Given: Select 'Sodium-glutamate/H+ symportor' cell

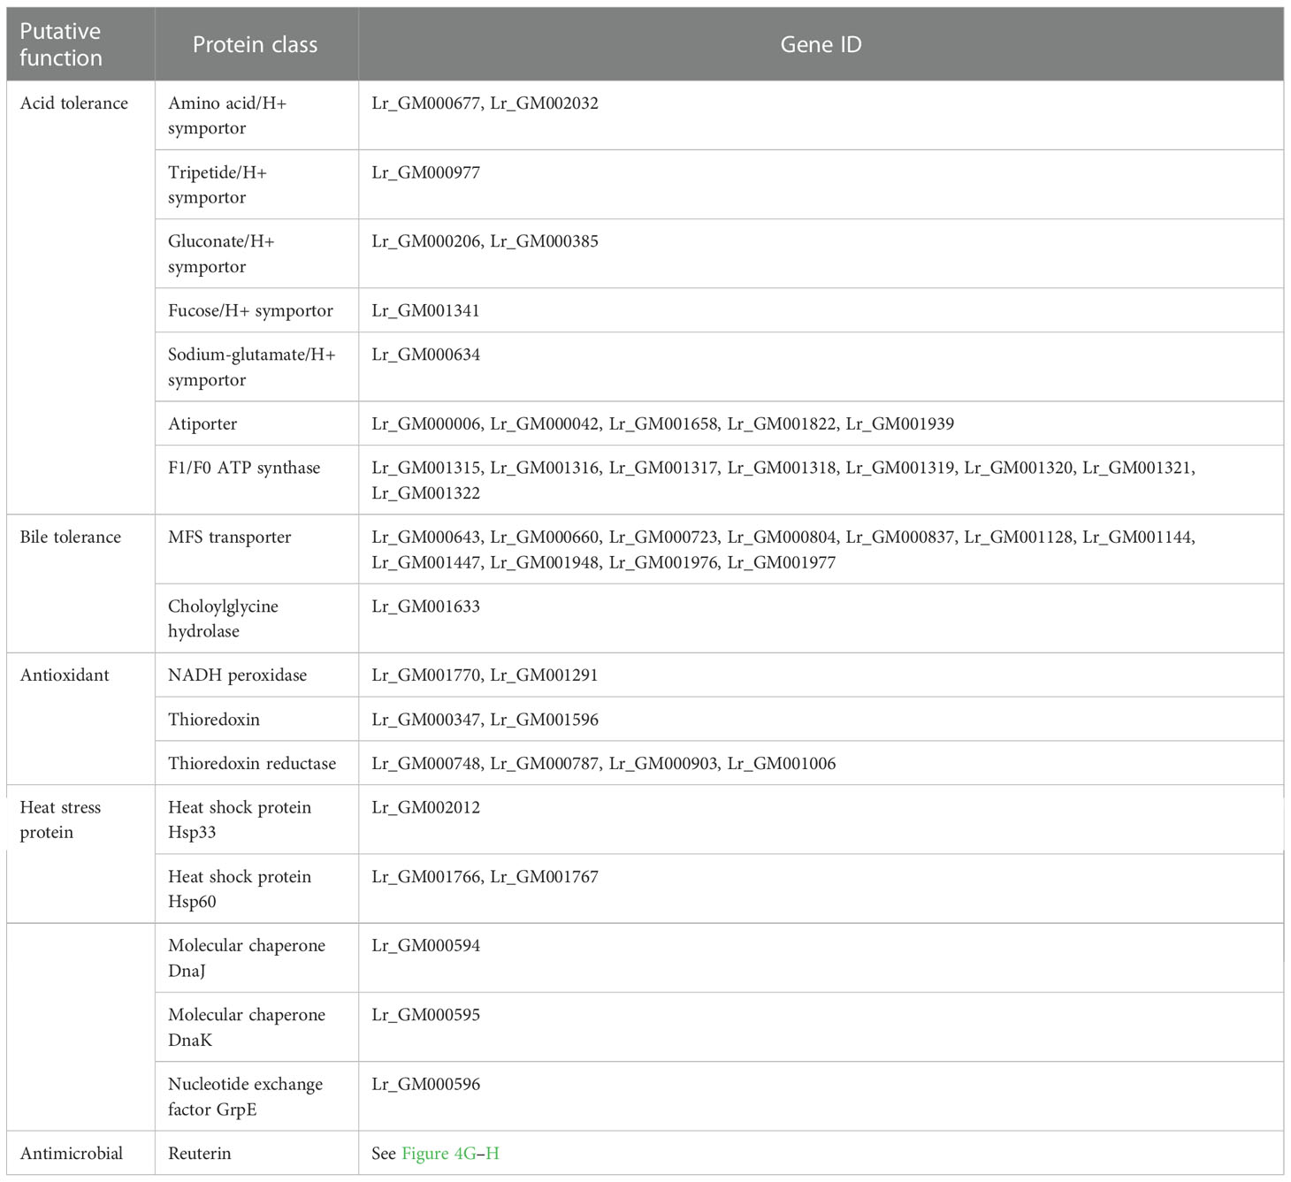Looking at the screenshot, I should tap(256, 367).
